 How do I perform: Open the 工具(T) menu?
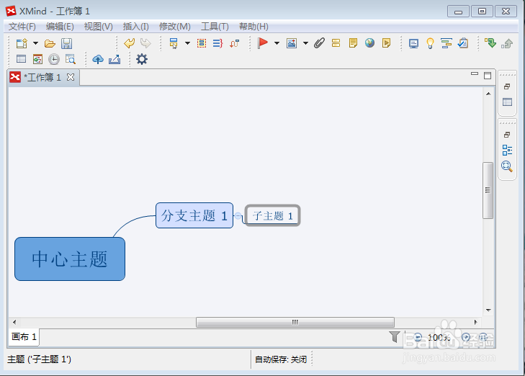coord(215,27)
